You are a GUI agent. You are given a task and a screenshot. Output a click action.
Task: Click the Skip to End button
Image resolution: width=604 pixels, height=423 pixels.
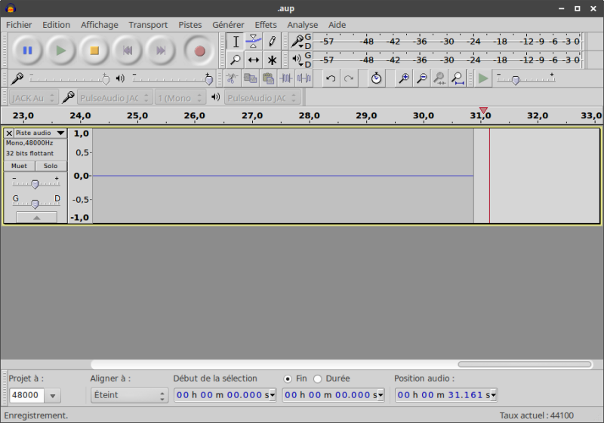(x=161, y=51)
